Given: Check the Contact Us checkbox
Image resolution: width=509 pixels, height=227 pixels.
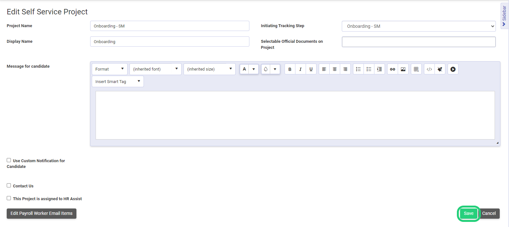Looking at the screenshot, I should pyautogui.click(x=9, y=185).
